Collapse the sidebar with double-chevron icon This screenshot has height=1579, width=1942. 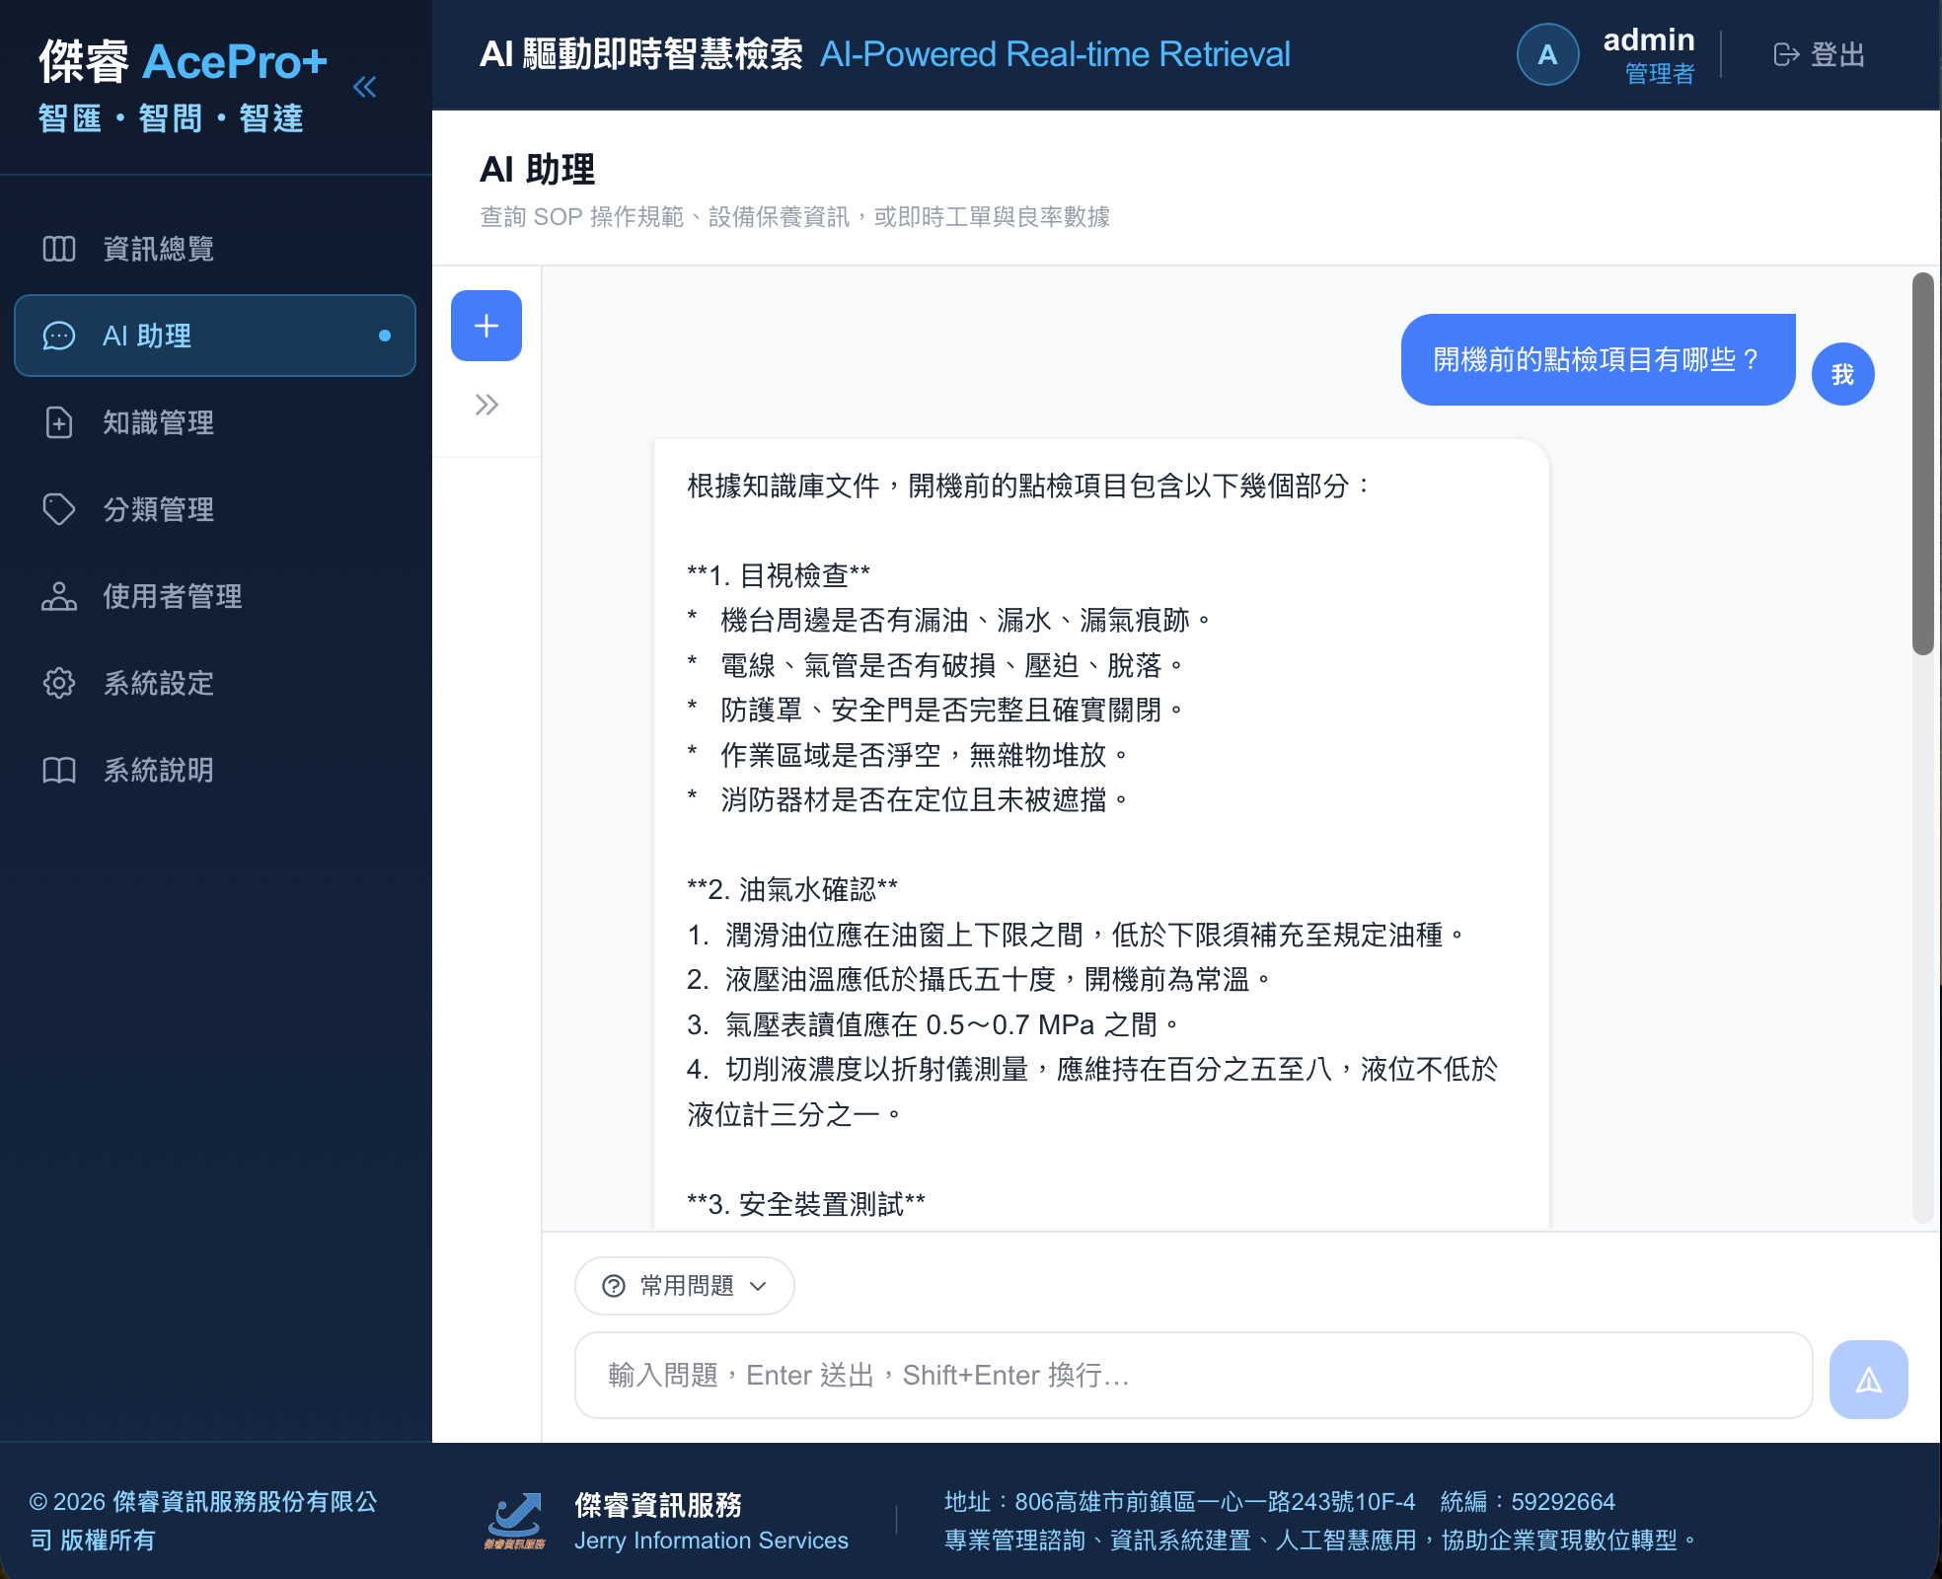(365, 87)
